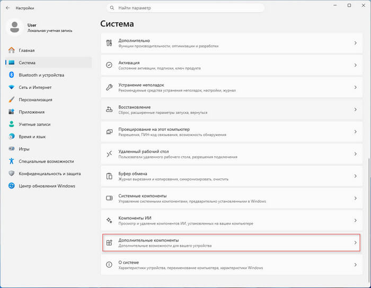Open Центр обновления Windows section
Viewport: 371px width, 288px height.
(49, 186)
